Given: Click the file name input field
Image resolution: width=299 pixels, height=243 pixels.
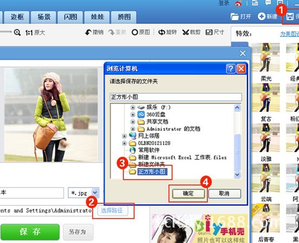Looking at the screenshot, I should click(x=31, y=192).
